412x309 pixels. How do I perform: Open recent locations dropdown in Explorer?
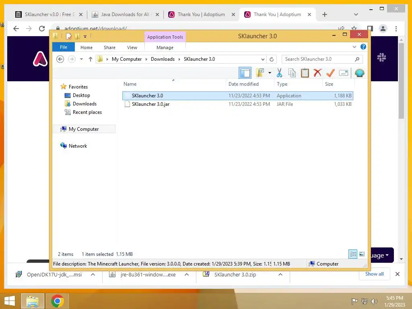coord(81,59)
